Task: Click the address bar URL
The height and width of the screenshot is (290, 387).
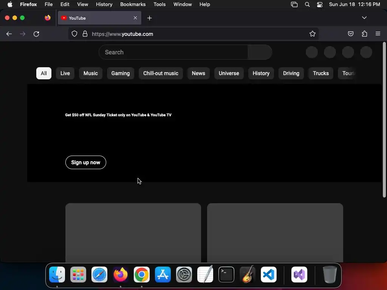Action: point(122,34)
